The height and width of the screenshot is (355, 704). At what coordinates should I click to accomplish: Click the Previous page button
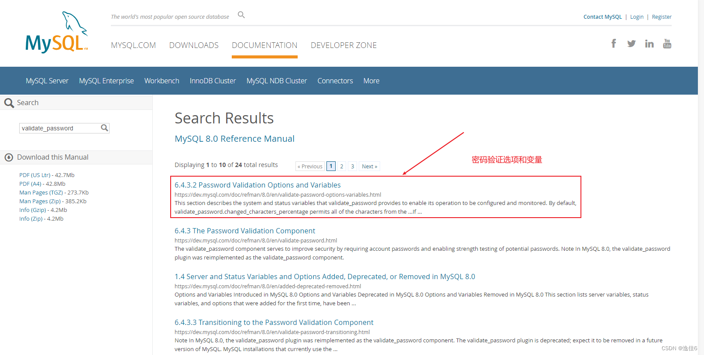tap(310, 166)
